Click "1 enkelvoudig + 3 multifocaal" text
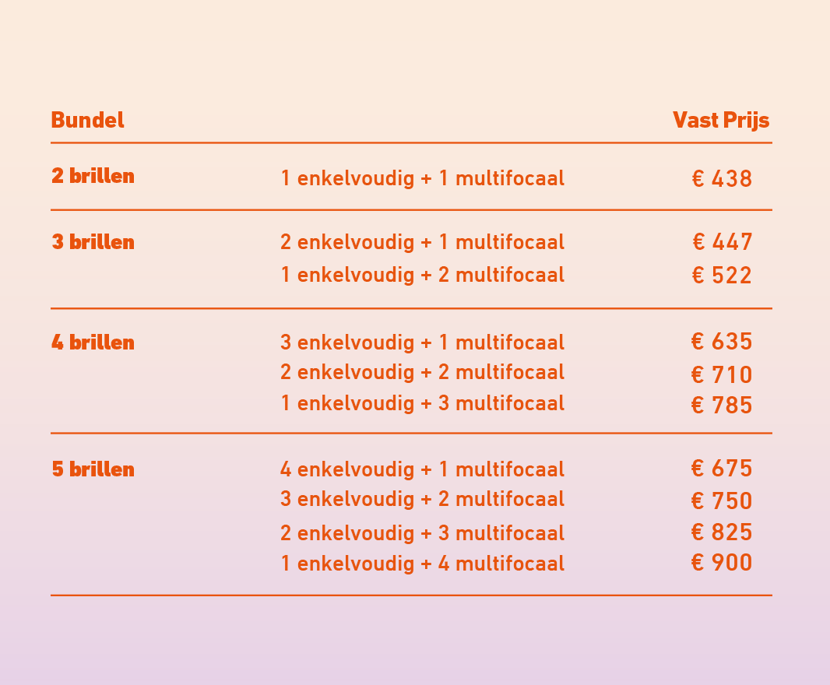 (422, 404)
